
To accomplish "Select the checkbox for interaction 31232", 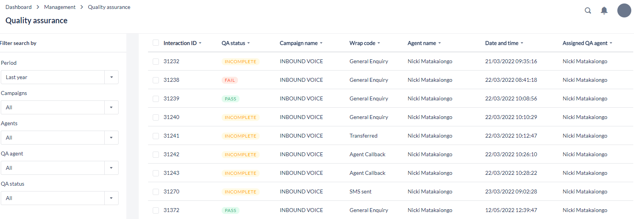I will click(x=156, y=61).
